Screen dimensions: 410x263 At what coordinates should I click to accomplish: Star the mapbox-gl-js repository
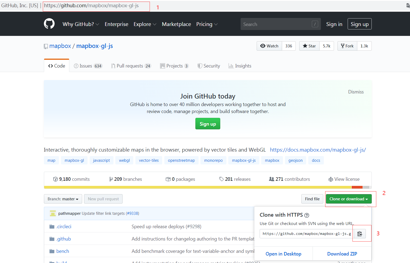click(309, 46)
